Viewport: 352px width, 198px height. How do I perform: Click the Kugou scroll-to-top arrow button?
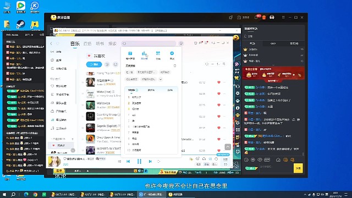point(228,147)
